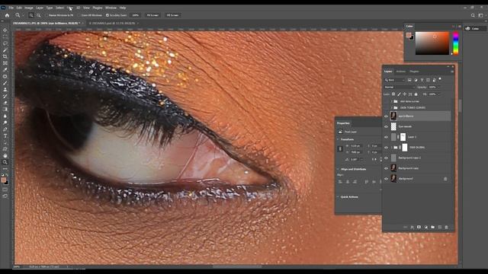Click link width and height icon in Properties
488x274 pixels.
[x=340, y=149]
